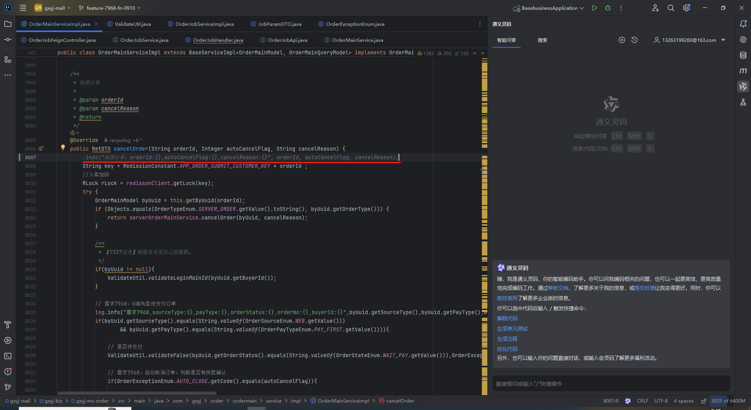Expand the Tongyi inline actions chevron at line 8005
This screenshot has height=410, width=751.
coord(77,133)
